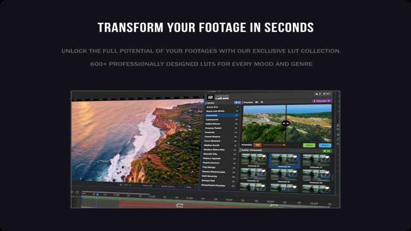The width and height of the screenshot is (411, 231).
Task: Select the Black and White category
Action: pyautogui.click(x=216, y=111)
